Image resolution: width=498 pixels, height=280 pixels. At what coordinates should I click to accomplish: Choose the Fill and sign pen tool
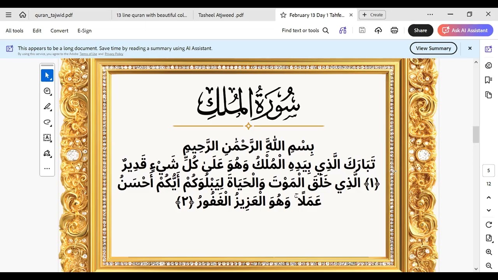tap(47, 153)
